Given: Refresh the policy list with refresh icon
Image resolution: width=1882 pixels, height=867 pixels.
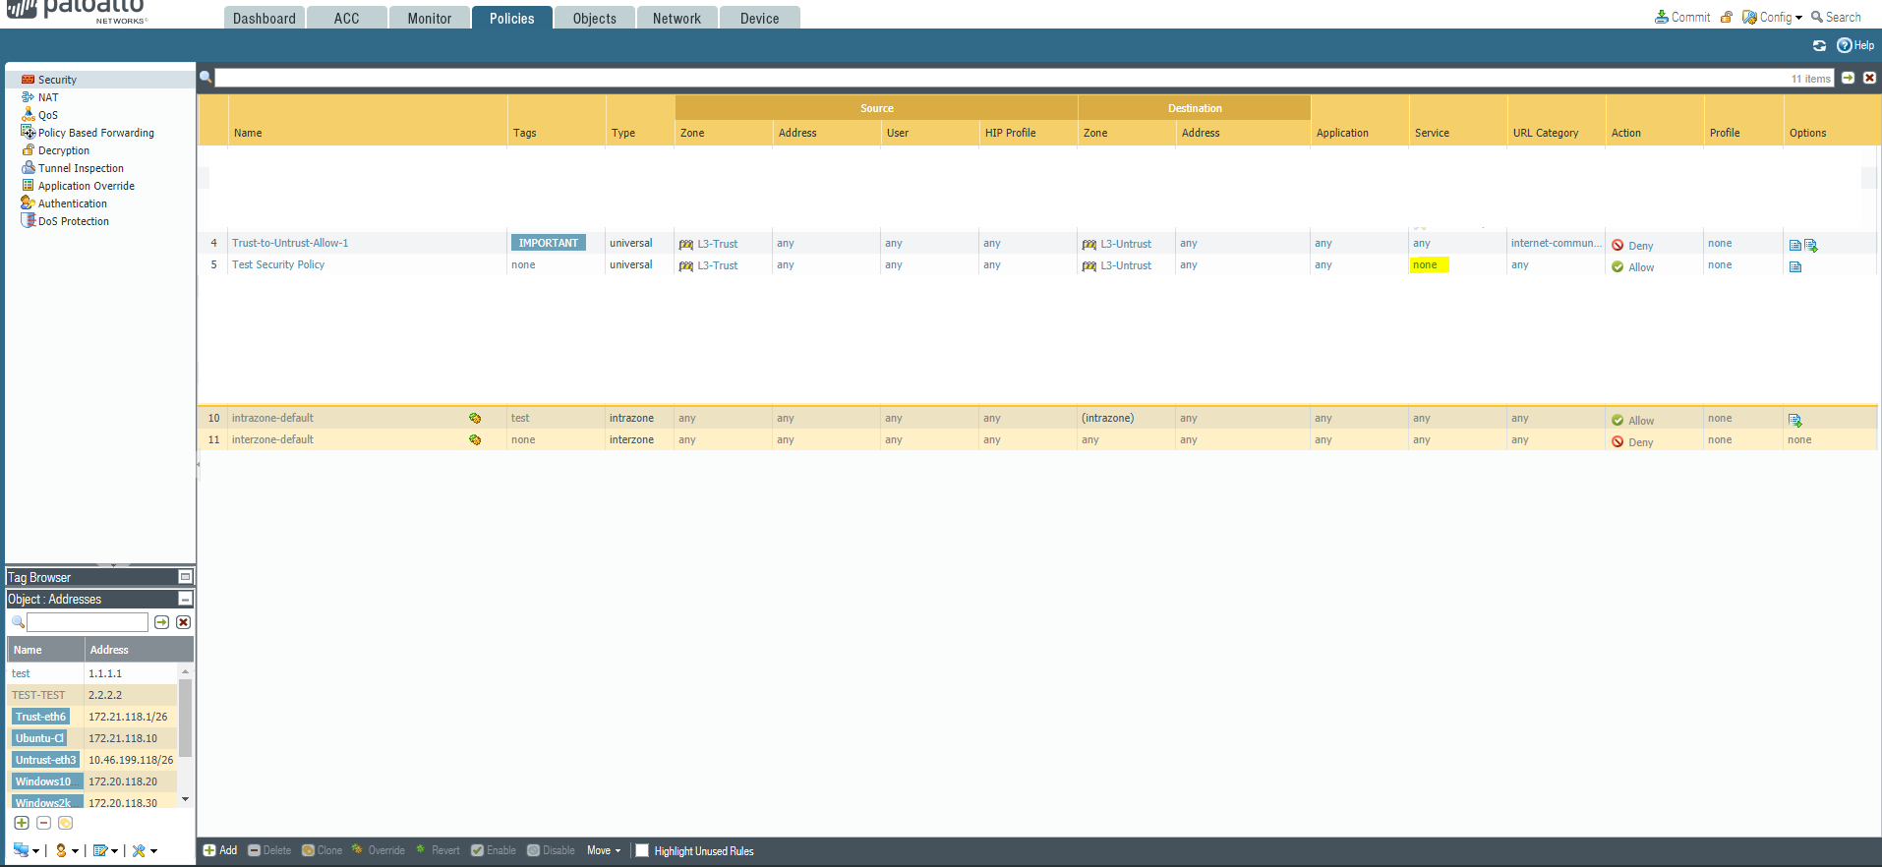Looking at the screenshot, I should [x=1819, y=45].
